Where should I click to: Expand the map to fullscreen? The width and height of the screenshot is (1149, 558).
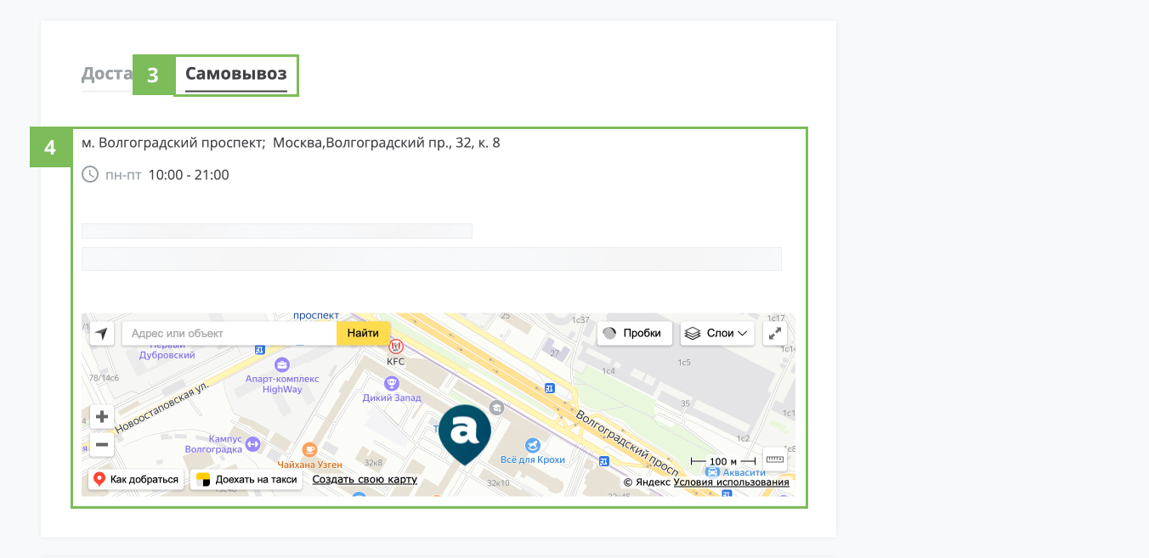[775, 334]
